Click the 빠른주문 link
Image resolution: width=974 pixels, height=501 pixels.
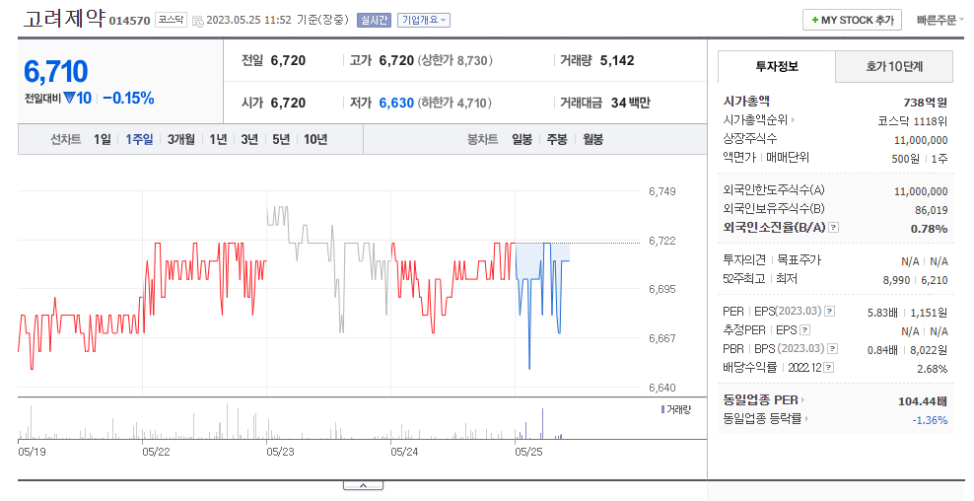[x=937, y=20]
